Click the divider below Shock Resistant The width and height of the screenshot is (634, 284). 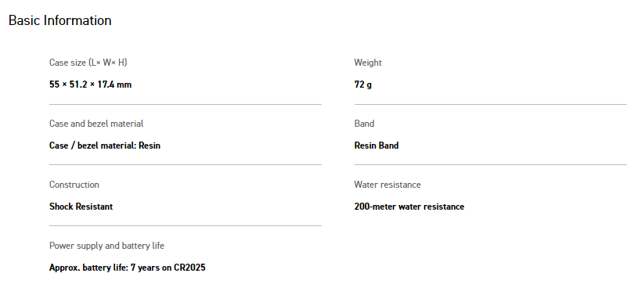(x=186, y=225)
